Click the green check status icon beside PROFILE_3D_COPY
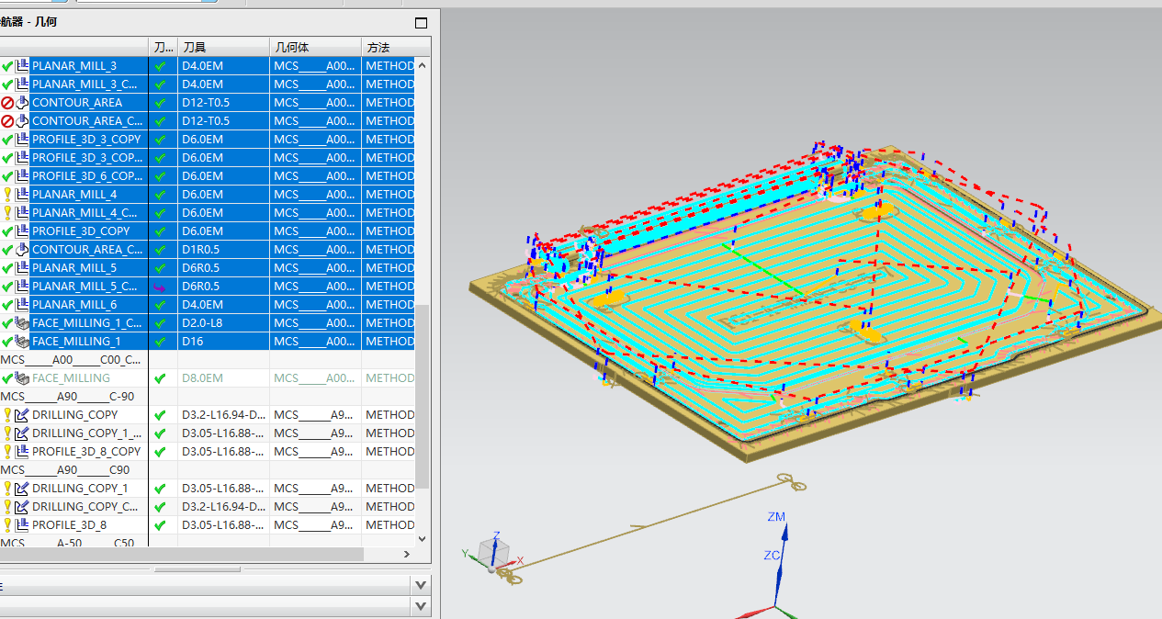Image resolution: width=1162 pixels, height=619 pixels. [x=7, y=231]
